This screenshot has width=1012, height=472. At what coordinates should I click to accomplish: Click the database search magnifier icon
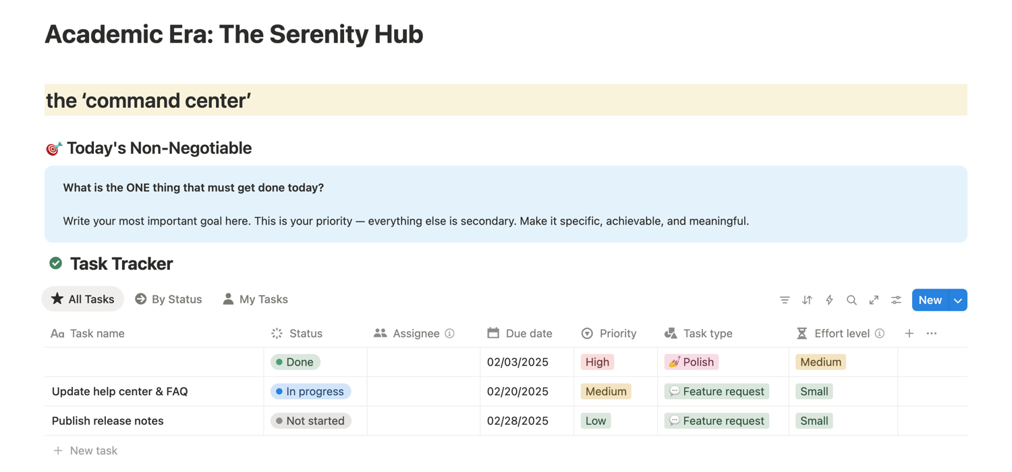851,300
